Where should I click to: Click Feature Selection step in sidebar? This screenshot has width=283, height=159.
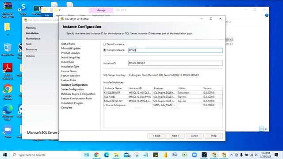[71, 76]
